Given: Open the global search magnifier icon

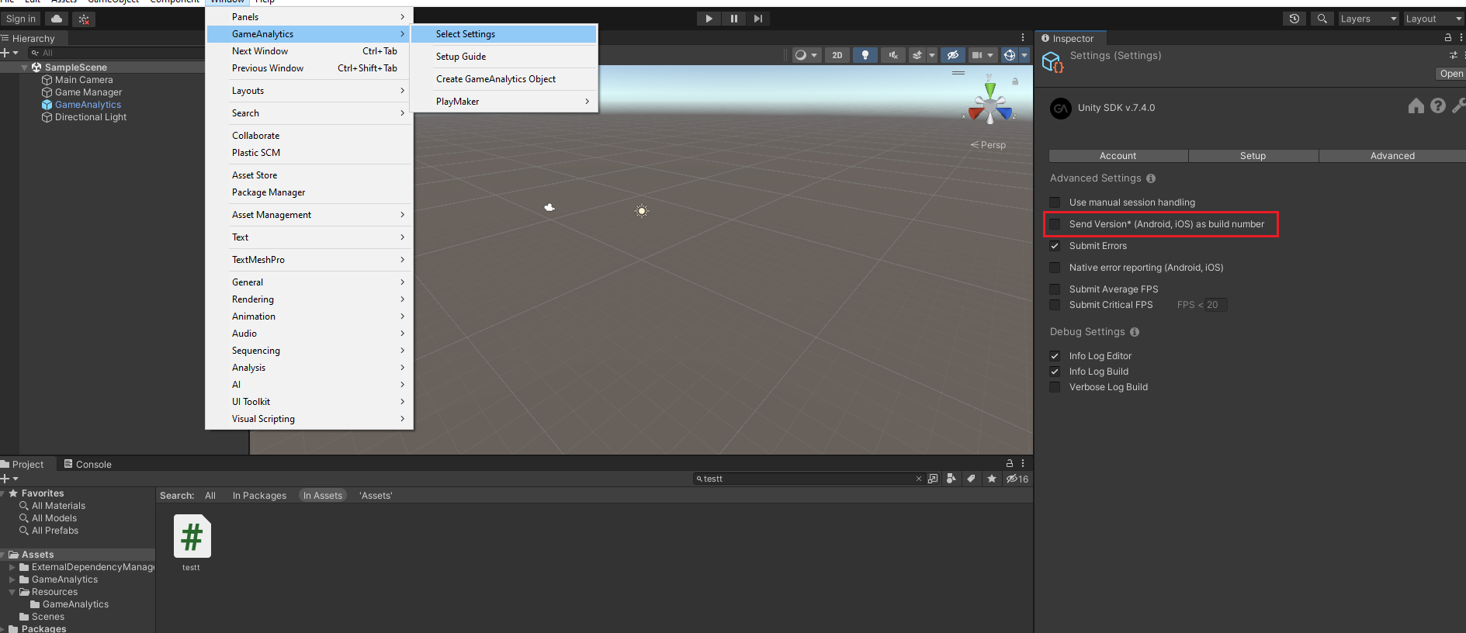Looking at the screenshot, I should tap(1322, 19).
